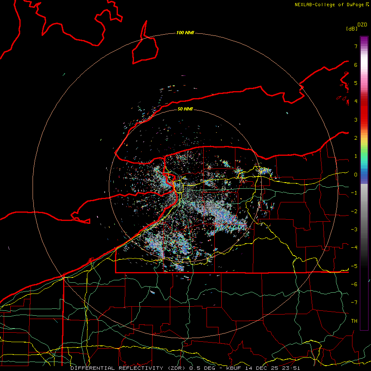Click the DZD color scale title

pos(362,25)
